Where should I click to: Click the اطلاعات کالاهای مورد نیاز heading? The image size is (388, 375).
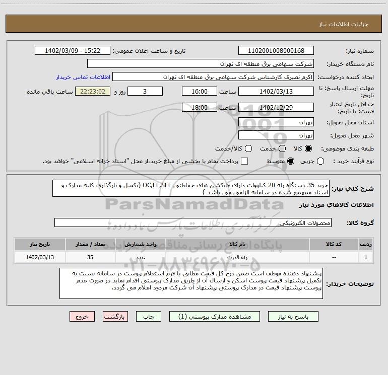pos(337,205)
